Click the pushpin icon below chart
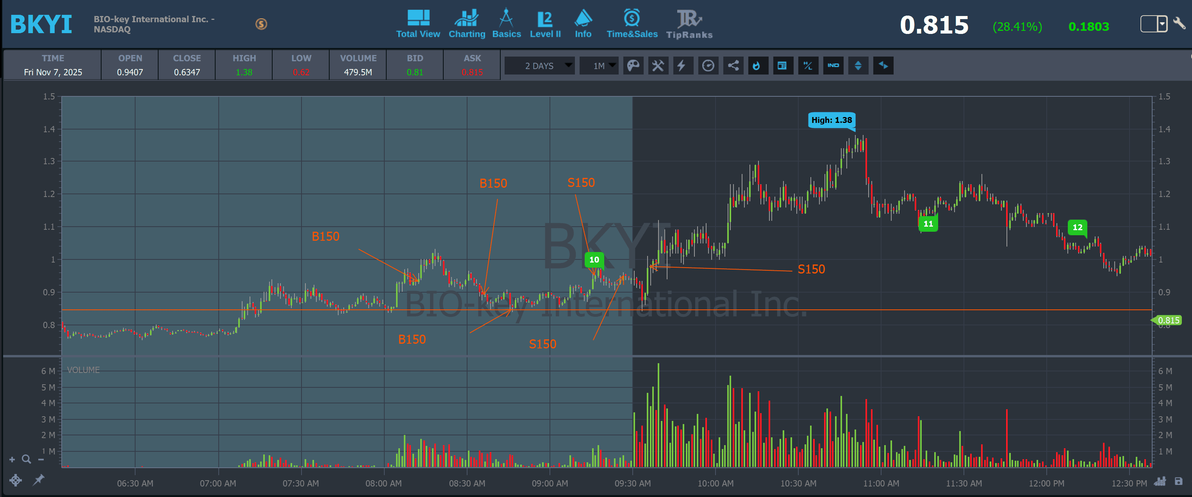This screenshot has height=497, width=1192. pos(38,480)
